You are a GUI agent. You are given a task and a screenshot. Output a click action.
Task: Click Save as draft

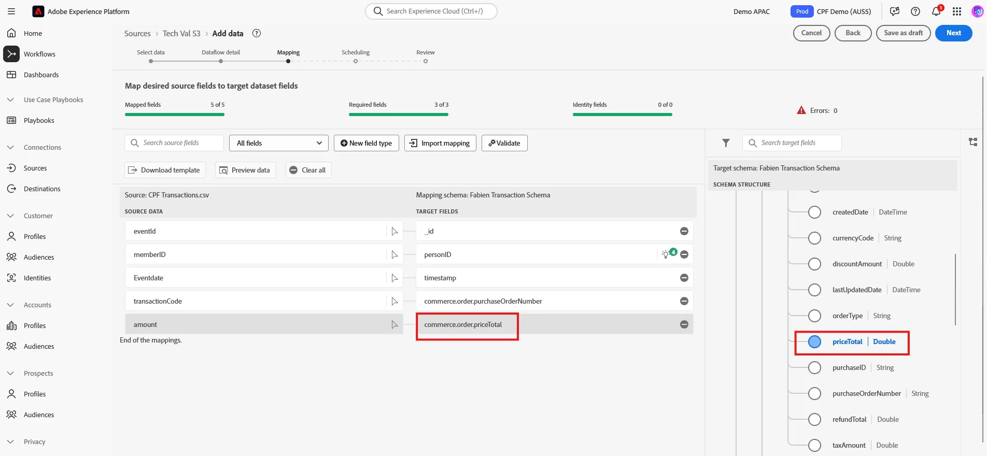(903, 33)
